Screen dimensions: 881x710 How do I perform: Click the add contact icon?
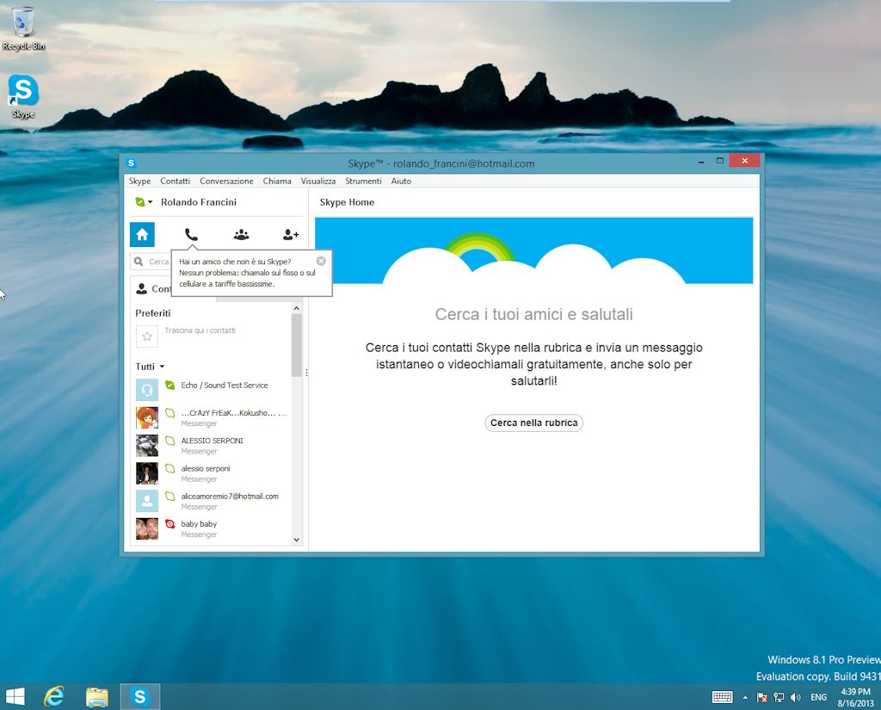[x=291, y=234]
